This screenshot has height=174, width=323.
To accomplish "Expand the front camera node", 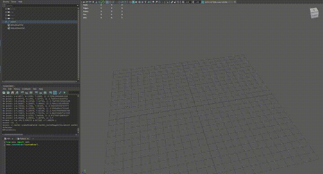I will pos(6,15).
